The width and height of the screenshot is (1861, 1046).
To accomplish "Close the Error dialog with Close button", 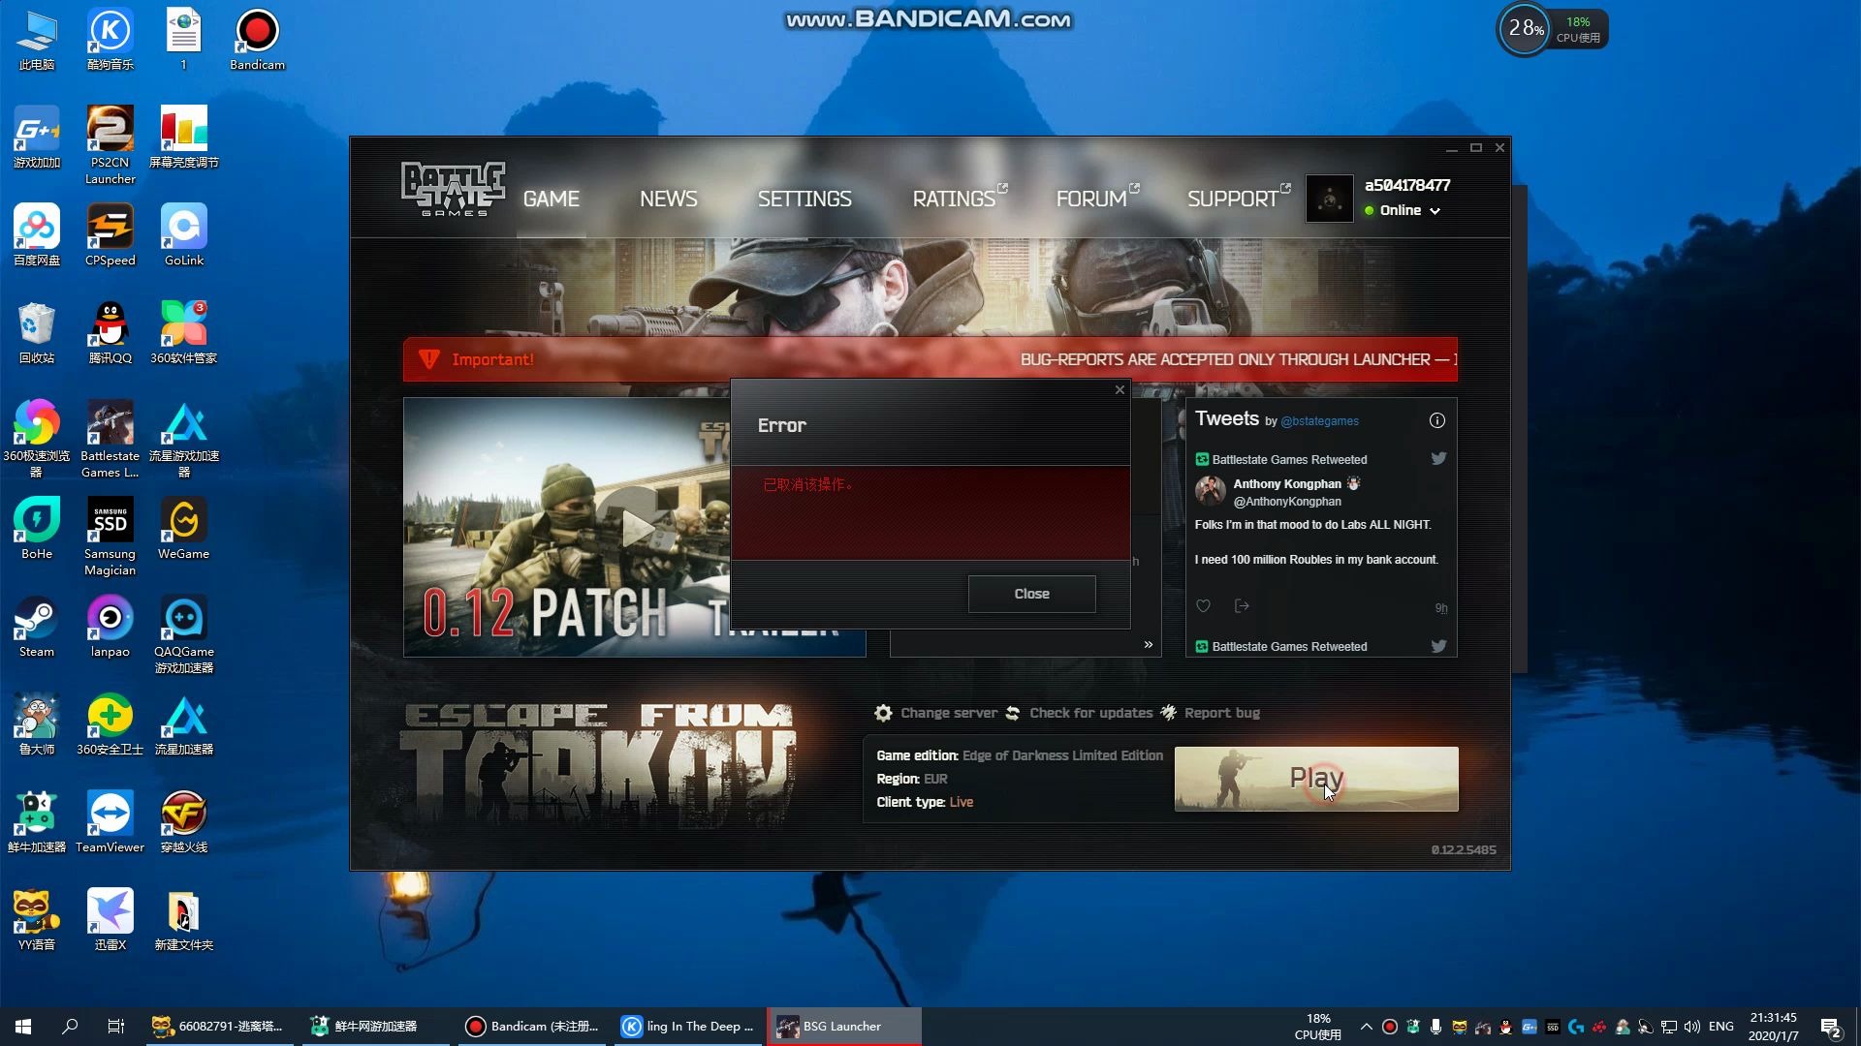I will 1031,594.
